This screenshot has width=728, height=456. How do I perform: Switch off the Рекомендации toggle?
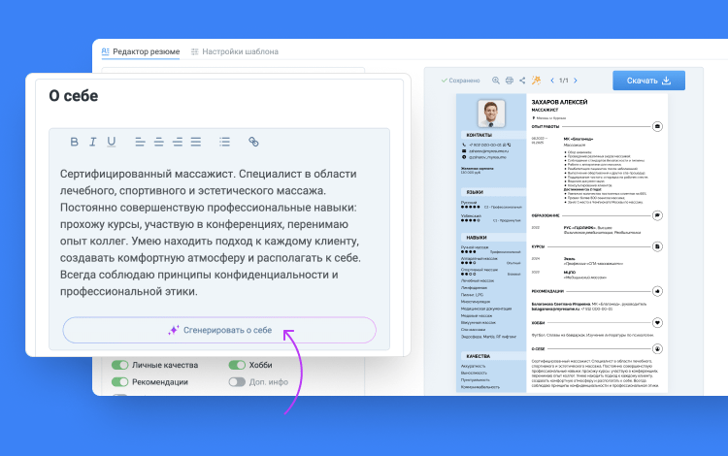click(119, 381)
